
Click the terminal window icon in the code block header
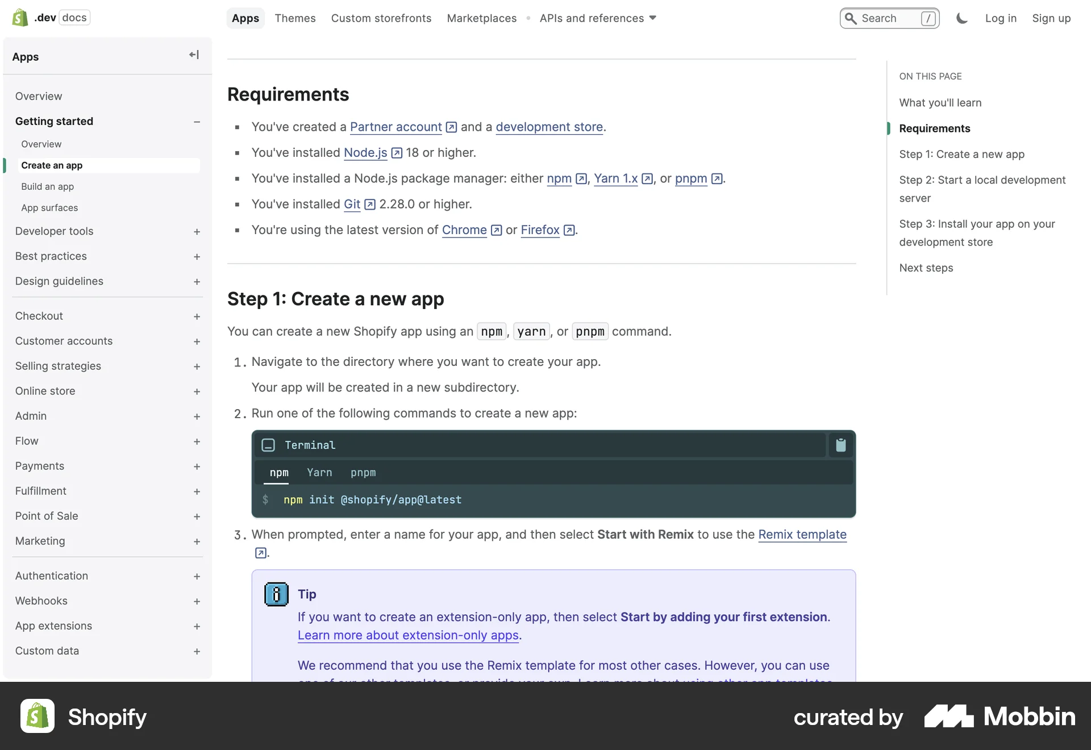pyautogui.click(x=268, y=445)
